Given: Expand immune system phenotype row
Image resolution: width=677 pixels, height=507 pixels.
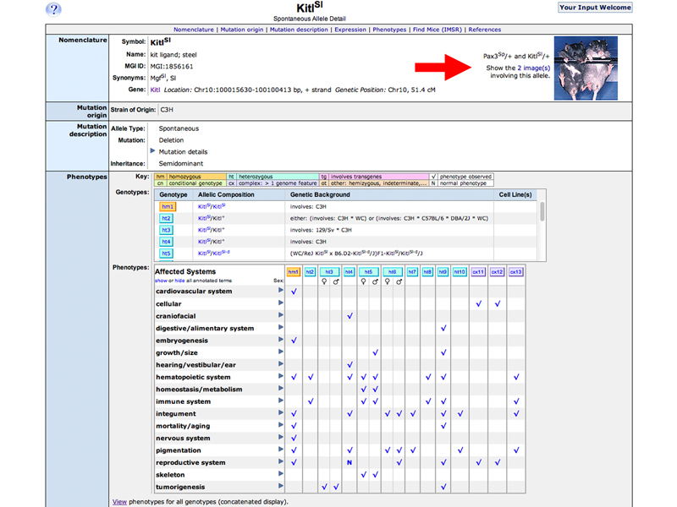Looking at the screenshot, I should 281,401.
